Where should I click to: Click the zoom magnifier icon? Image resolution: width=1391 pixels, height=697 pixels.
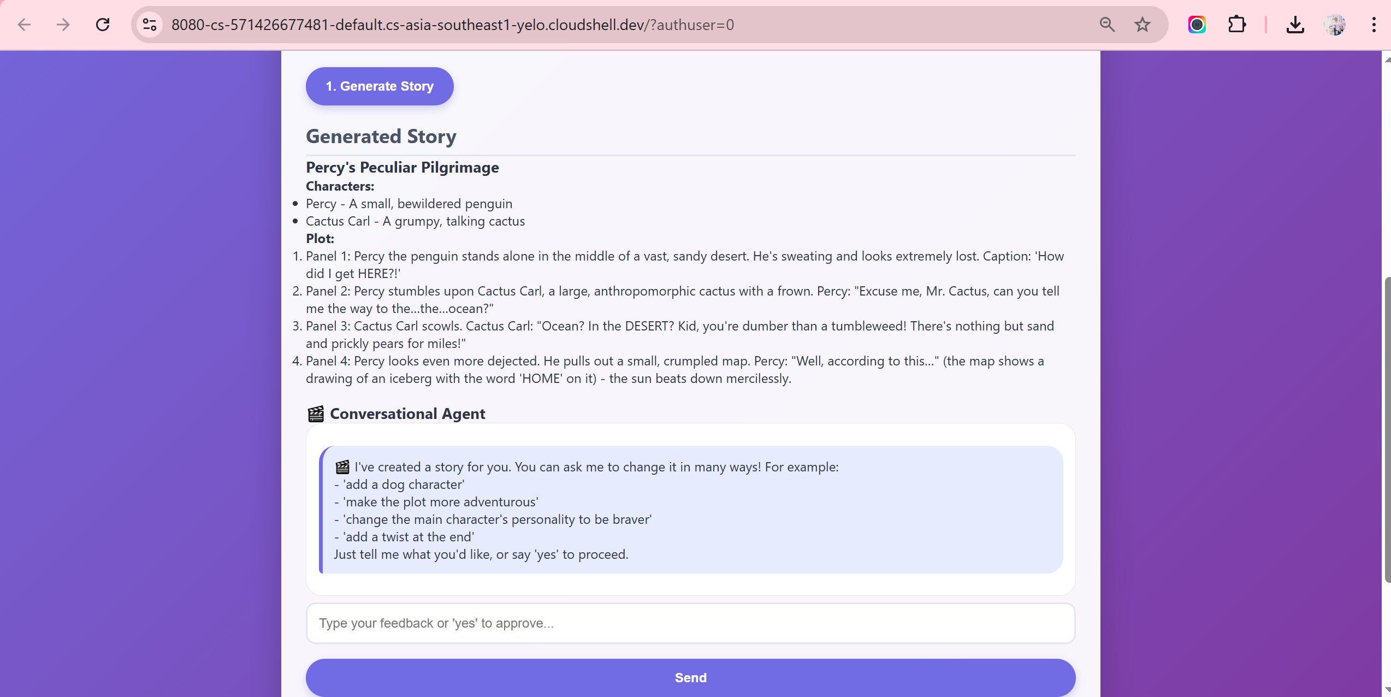pyautogui.click(x=1107, y=25)
